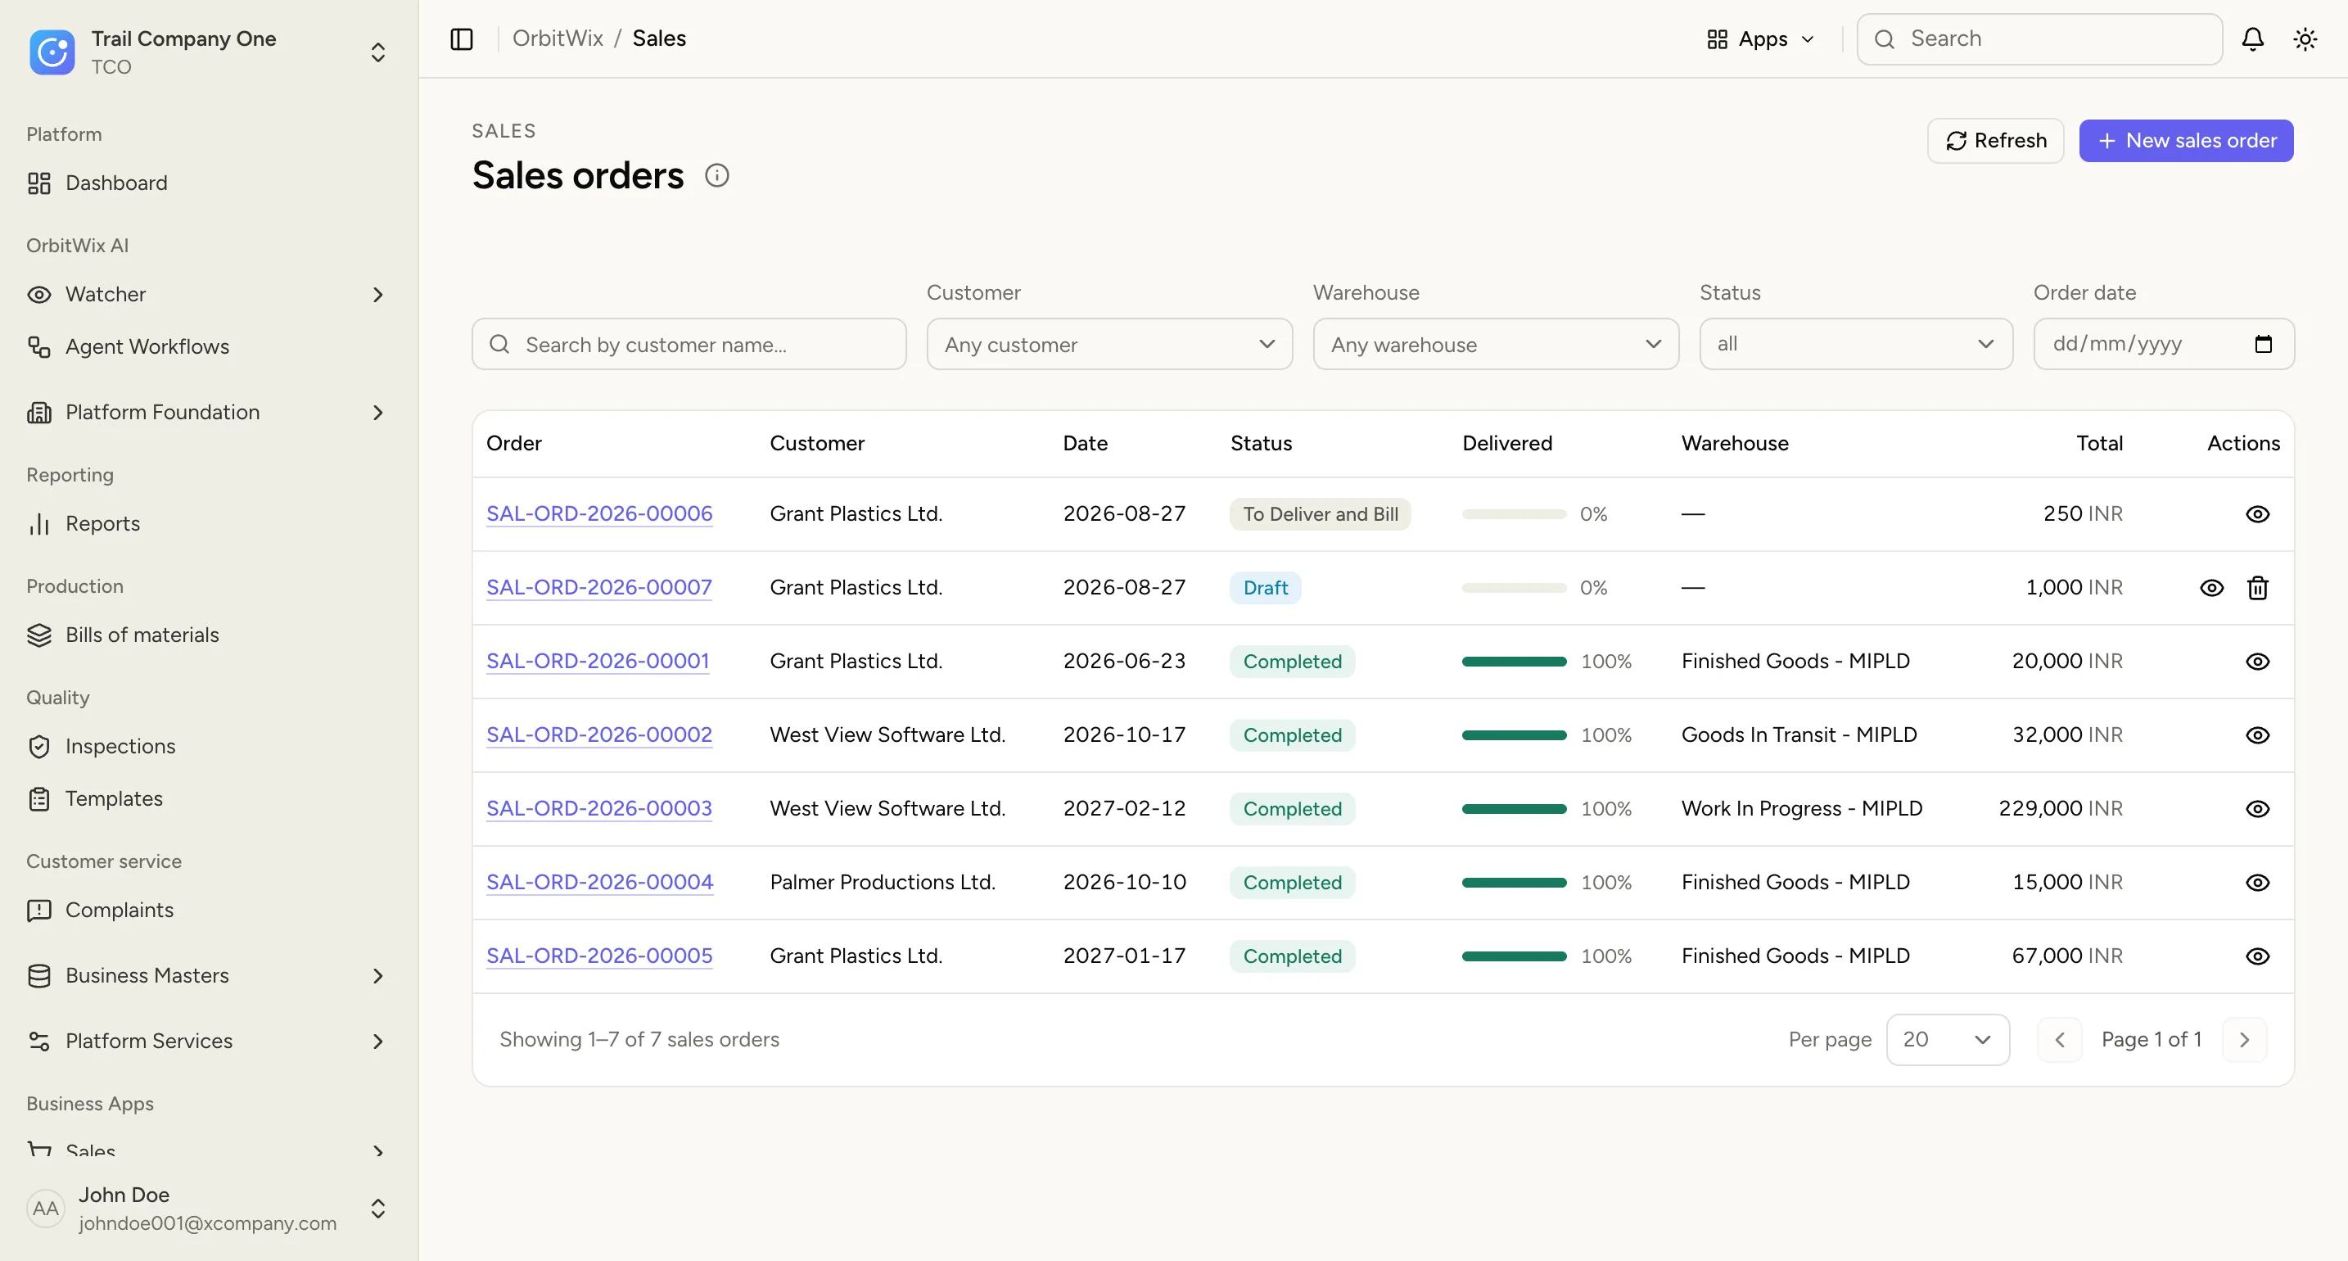Click the Refresh button
Screen dimensions: 2348x1261
click(x=1995, y=140)
